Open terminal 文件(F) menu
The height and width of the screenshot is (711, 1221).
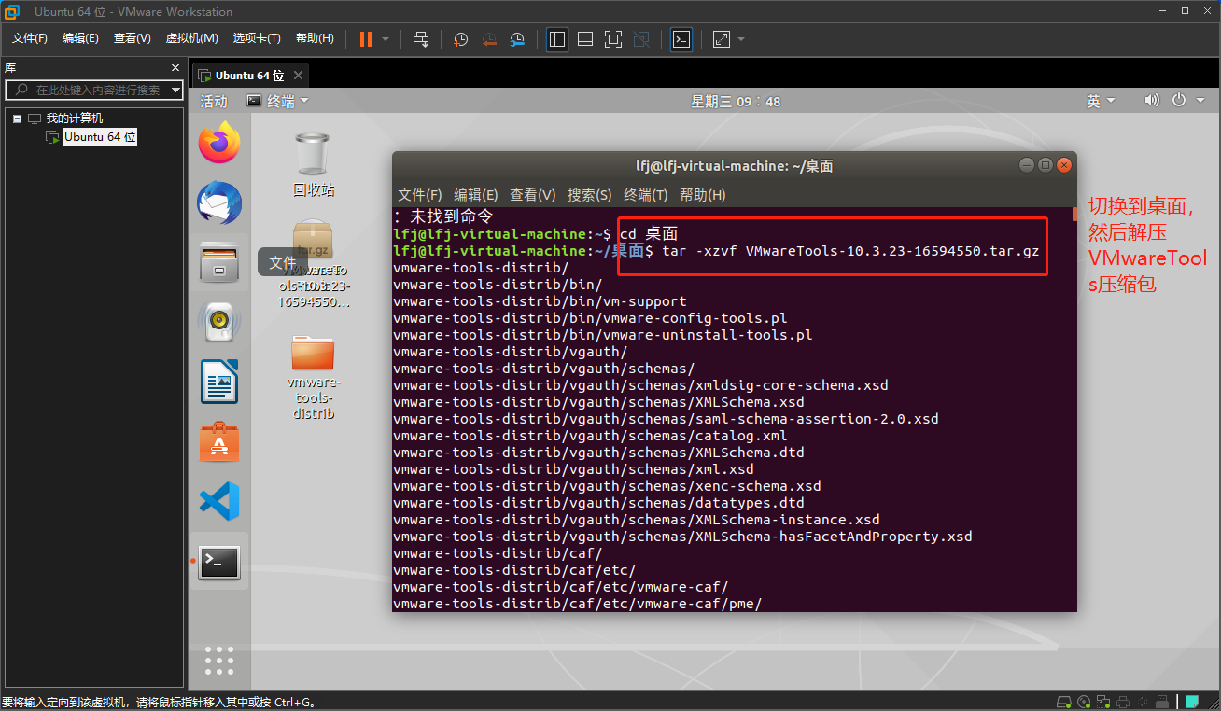pyautogui.click(x=419, y=195)
